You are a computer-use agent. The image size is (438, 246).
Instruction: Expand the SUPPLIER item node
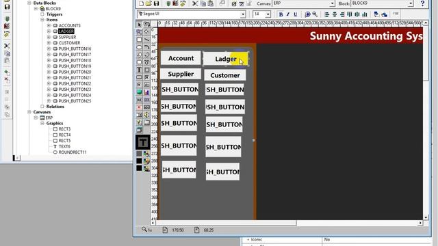[x=49, y=37]
